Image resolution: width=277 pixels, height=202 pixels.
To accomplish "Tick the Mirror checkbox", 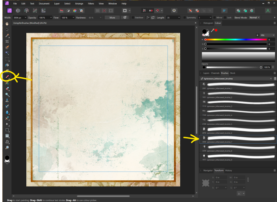I will tap(214, 18).
